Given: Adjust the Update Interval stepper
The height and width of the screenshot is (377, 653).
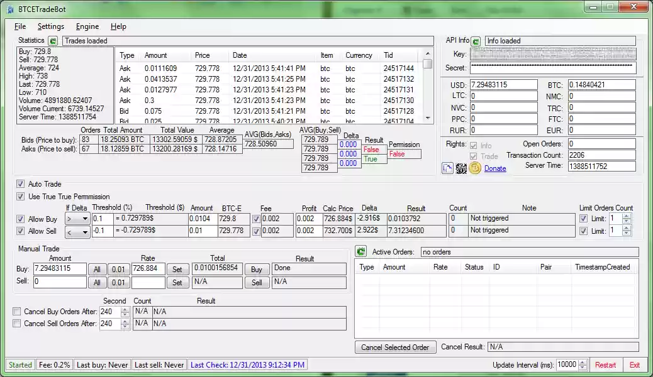Looking at the screenshot, I should click(583, 365).
